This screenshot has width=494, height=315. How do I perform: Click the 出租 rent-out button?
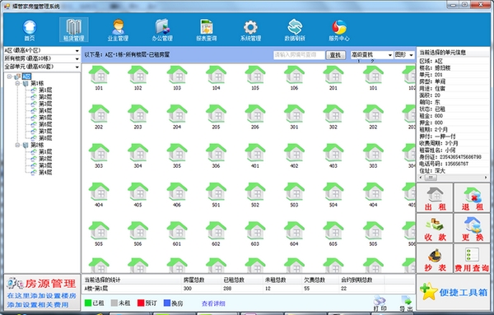tap(435, 198)
